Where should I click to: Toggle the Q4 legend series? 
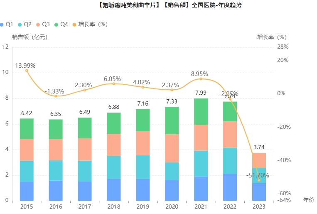(x=61, y=25)
